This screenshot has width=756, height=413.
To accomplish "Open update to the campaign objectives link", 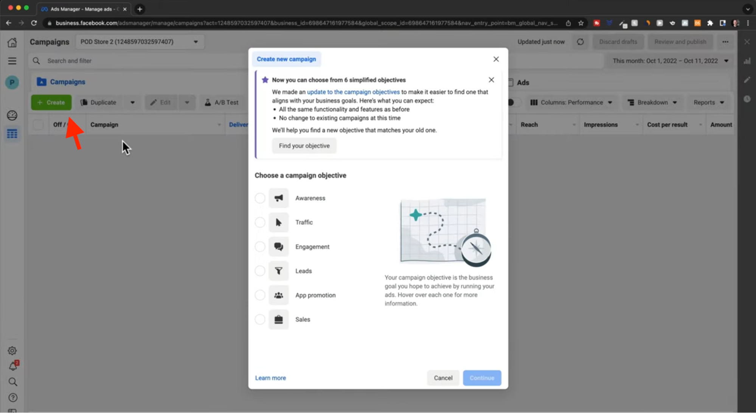I will 353,92.
